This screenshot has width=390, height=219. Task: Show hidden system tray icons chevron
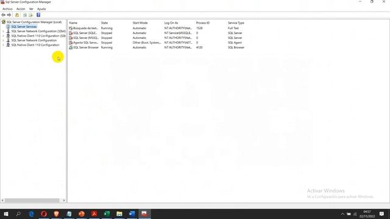coord(342,214)
